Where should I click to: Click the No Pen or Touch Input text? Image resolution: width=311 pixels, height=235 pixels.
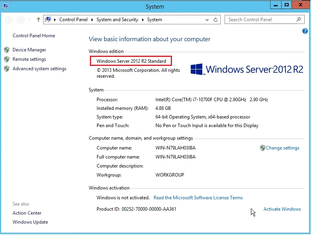[207, 126]
